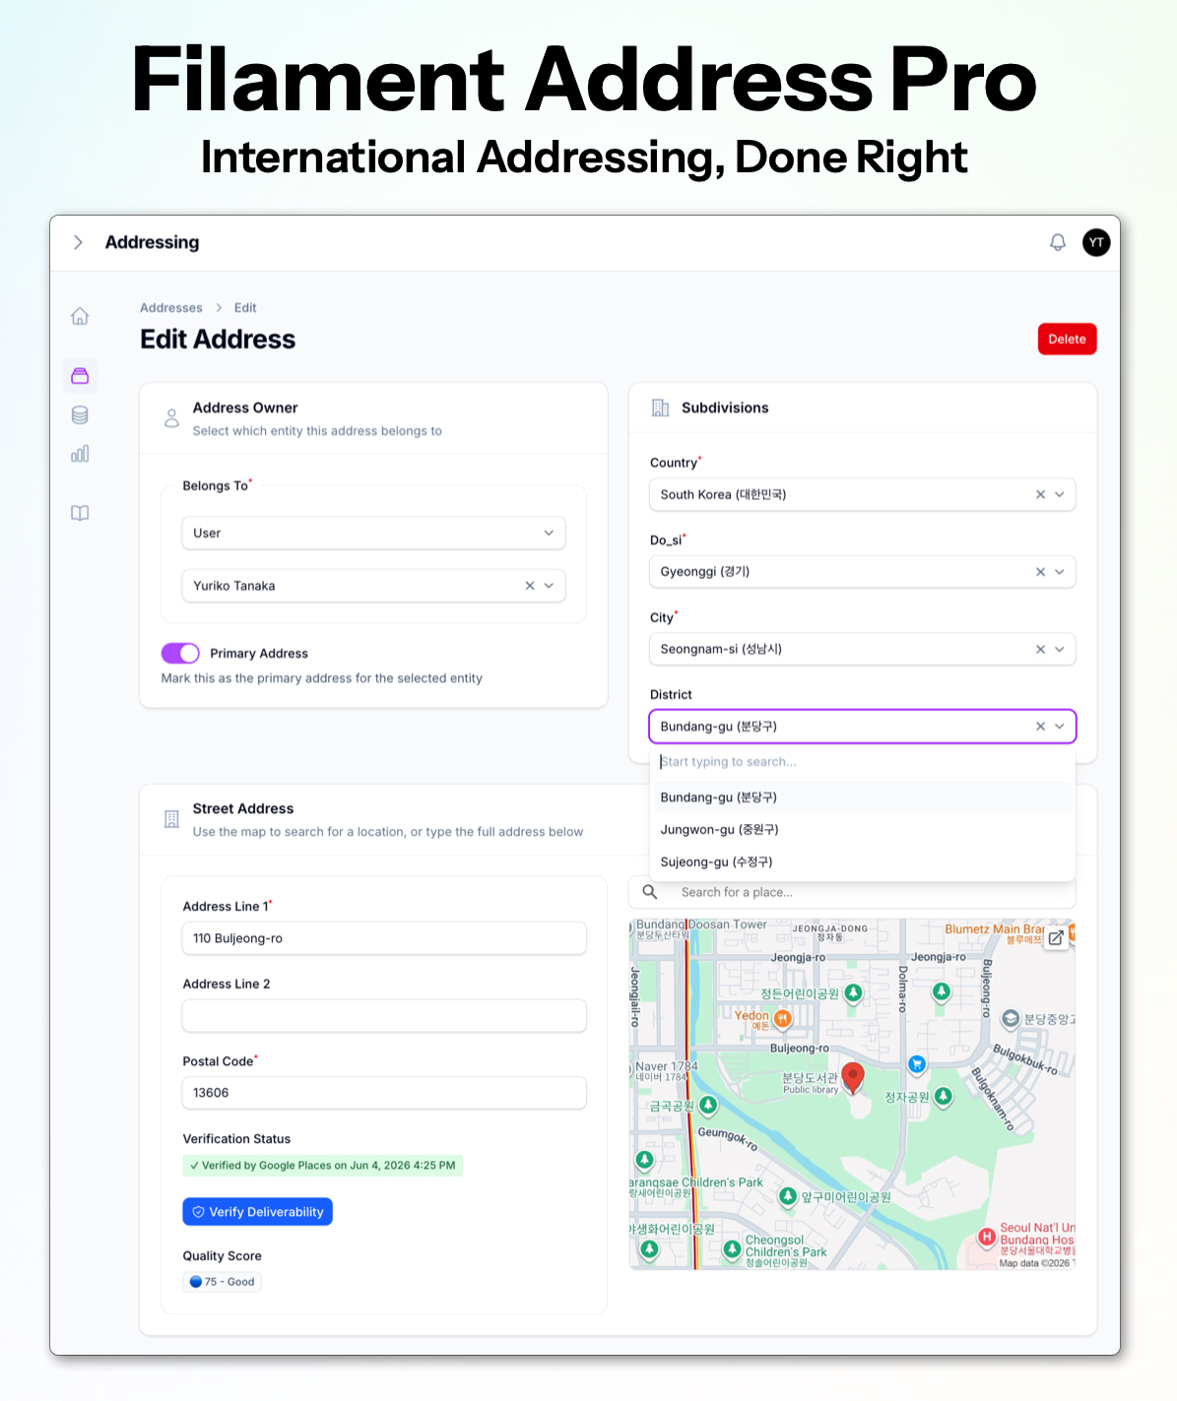Click the empty Address Line 2 field
Image resolution: width=1177 pixels, height=1401 pixels.
pyautogui.click(x=384, y=1016)
